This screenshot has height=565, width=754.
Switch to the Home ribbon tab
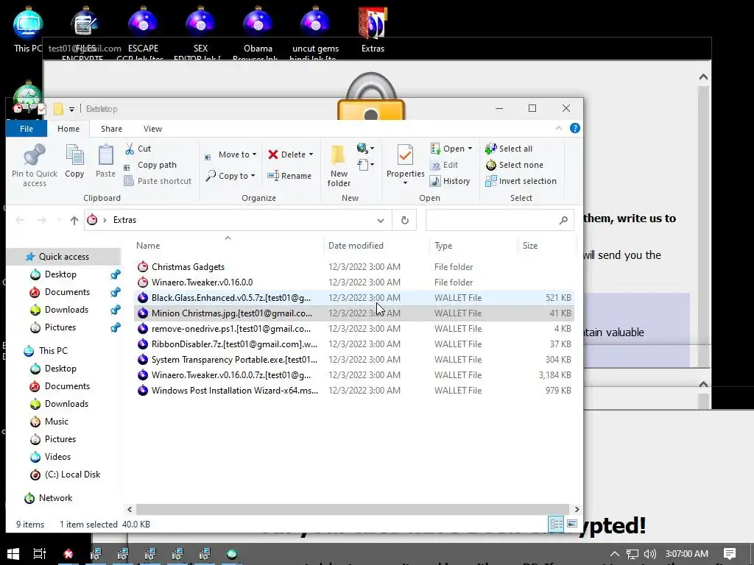coord(68,129)
